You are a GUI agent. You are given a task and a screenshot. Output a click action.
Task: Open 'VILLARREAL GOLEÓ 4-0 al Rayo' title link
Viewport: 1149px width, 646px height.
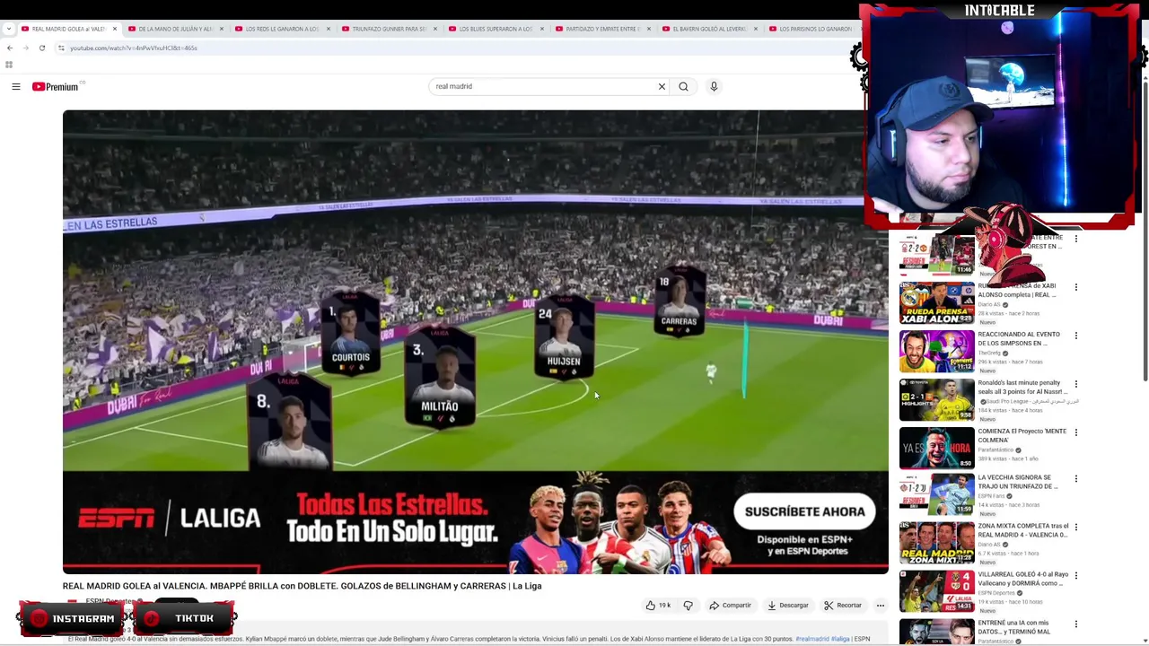(x=1023, y=579)
